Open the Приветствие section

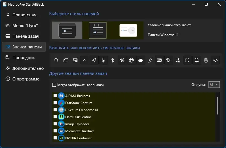coord(24,15)
